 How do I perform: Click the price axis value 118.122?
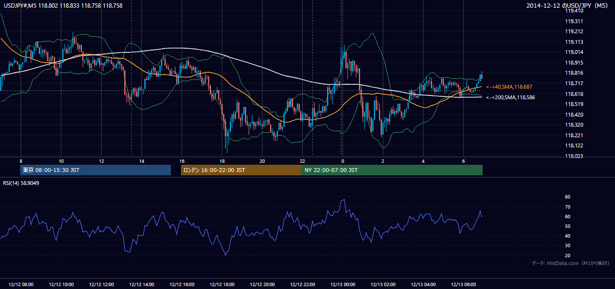(574, 145)
